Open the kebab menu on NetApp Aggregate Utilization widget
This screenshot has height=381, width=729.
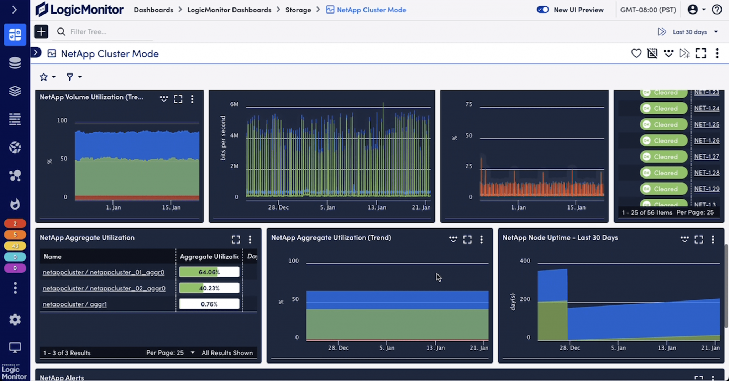[x=250, y=239]
